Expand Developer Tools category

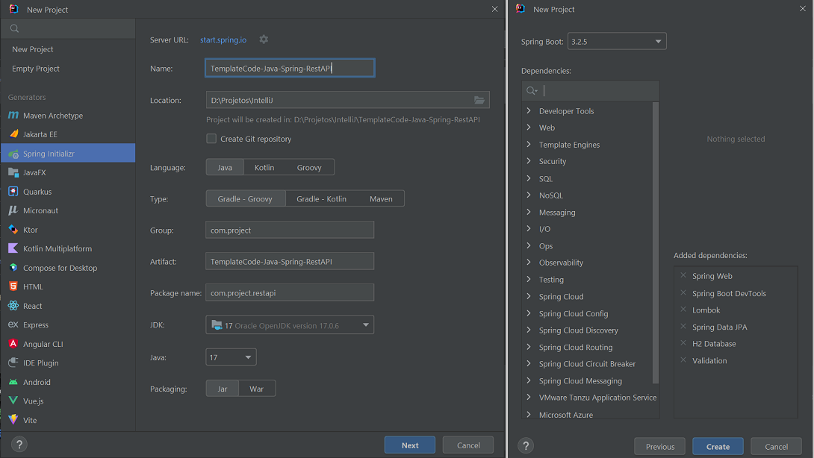(x=529, y=110)
